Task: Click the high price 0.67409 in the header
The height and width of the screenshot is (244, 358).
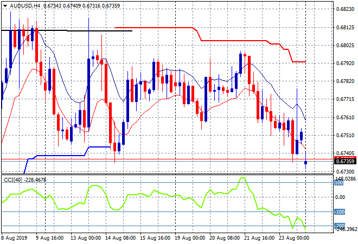Action: (x=72, y=6)
